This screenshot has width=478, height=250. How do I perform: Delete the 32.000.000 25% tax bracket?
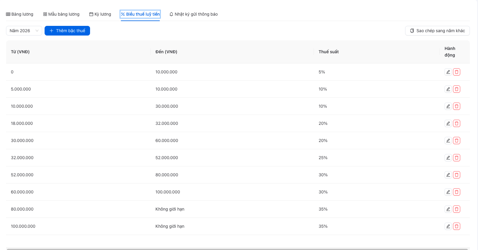[x=457, y=158]
